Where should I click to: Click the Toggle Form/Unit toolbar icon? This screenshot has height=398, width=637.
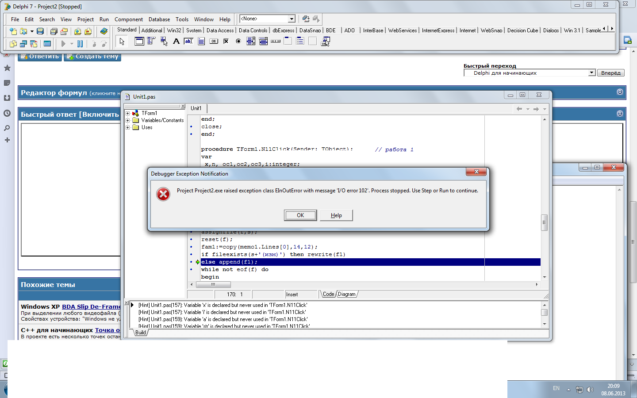[34, 44]
